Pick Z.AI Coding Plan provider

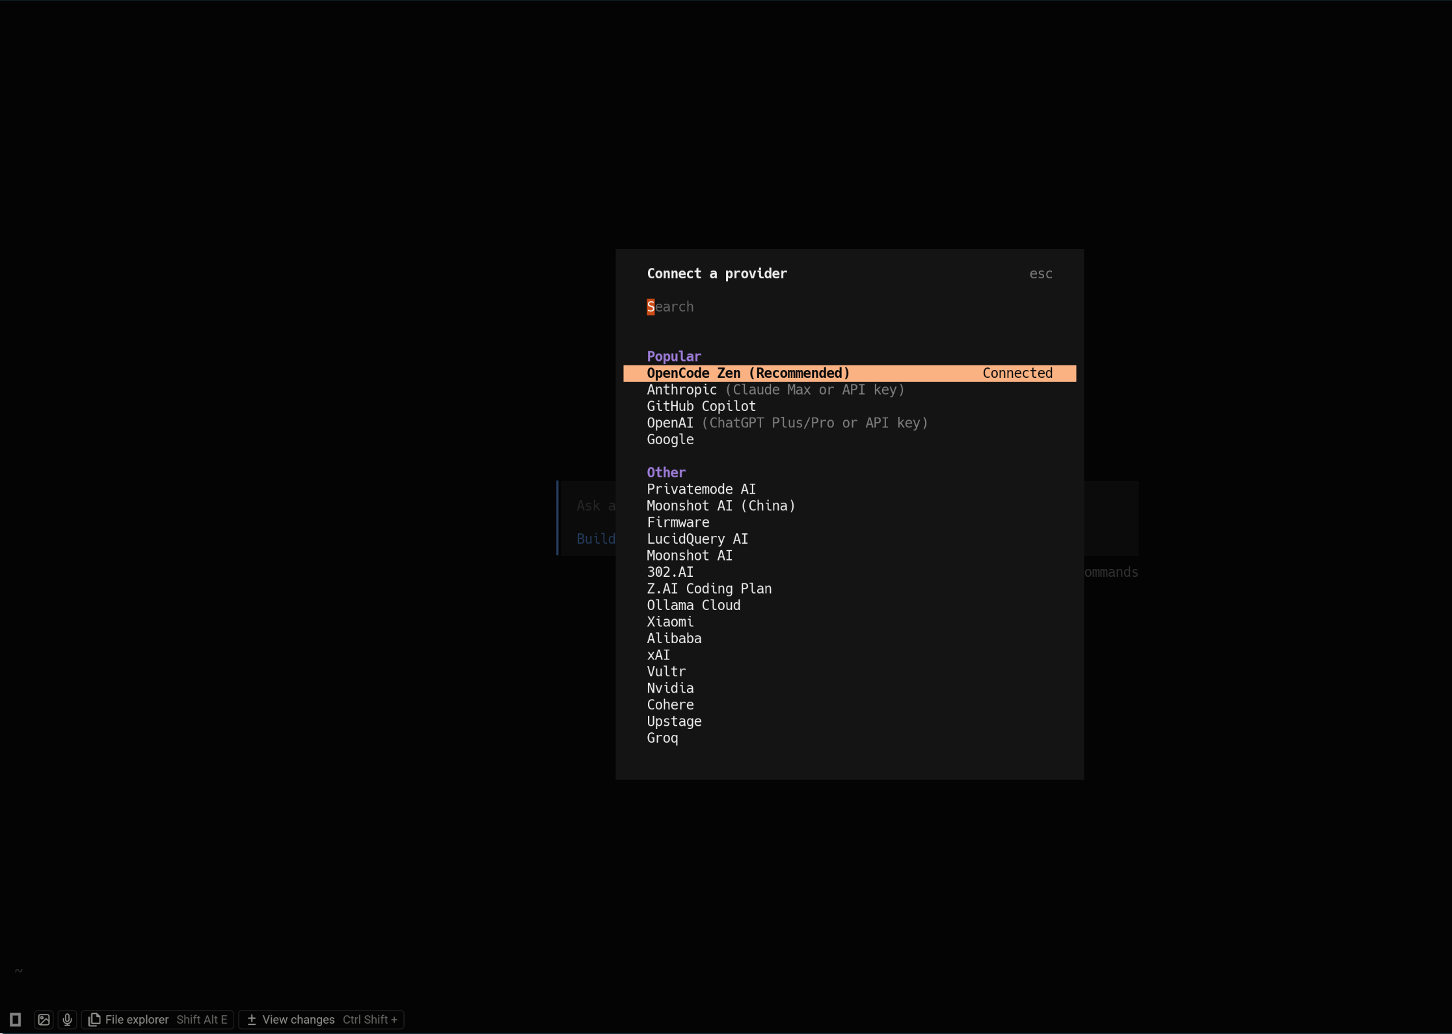[x=709, y=589]
